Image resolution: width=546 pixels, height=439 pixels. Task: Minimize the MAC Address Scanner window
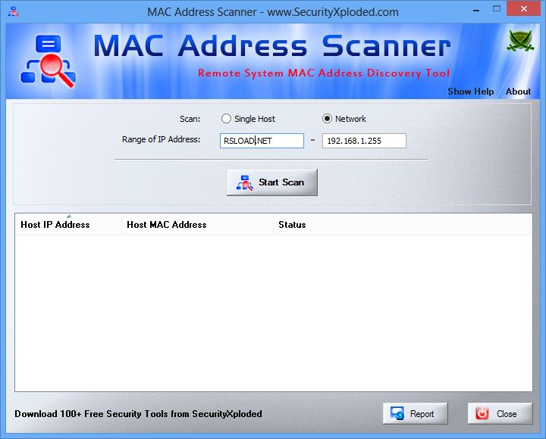click(x=476, y=11)
